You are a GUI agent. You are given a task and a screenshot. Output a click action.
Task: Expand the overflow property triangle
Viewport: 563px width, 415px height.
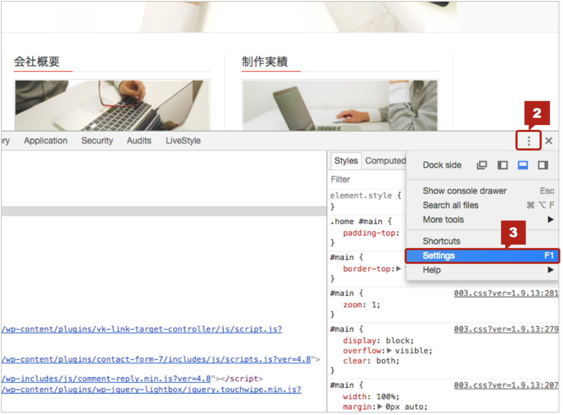pyautogui.click(x=389, y=351)
